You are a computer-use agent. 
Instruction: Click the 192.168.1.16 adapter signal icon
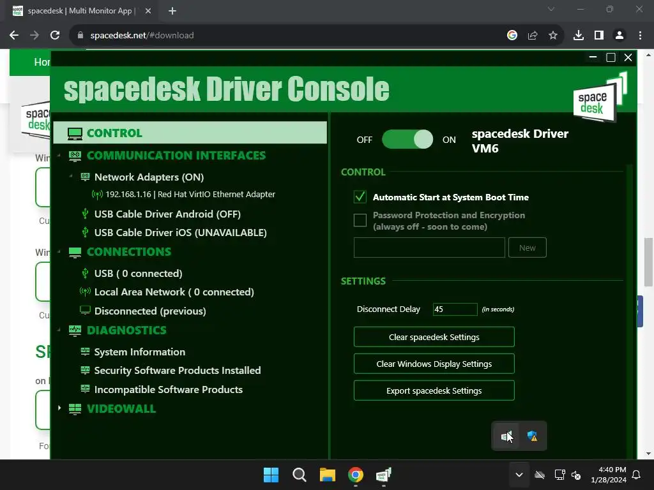97,195
